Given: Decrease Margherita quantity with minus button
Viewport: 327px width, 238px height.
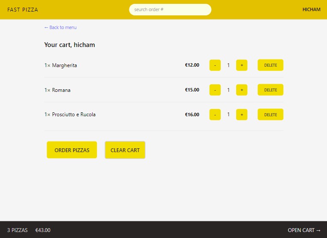Looking at the screenshot, I should coord(215,65).
